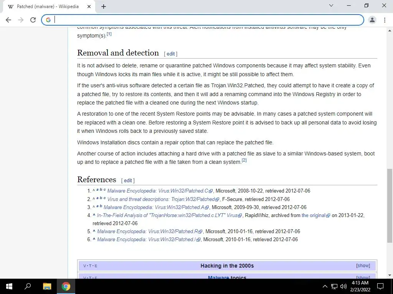Click Chrome icon in taskbar

(66, 286)
